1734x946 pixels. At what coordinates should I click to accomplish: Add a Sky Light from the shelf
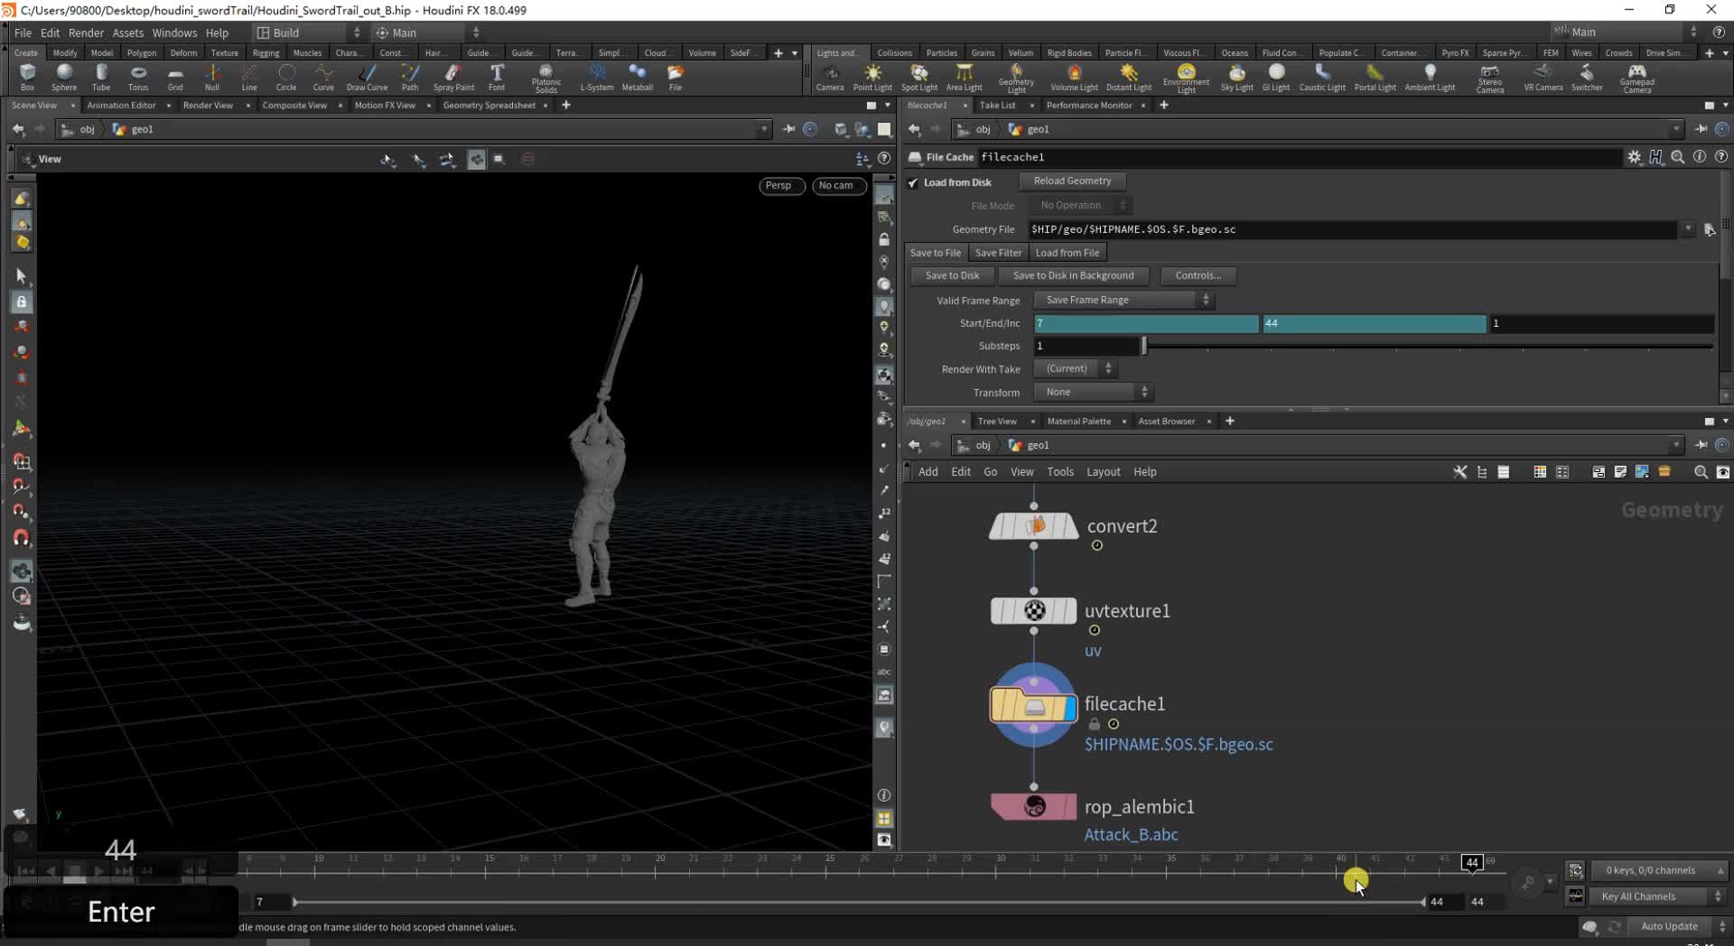1237,77
